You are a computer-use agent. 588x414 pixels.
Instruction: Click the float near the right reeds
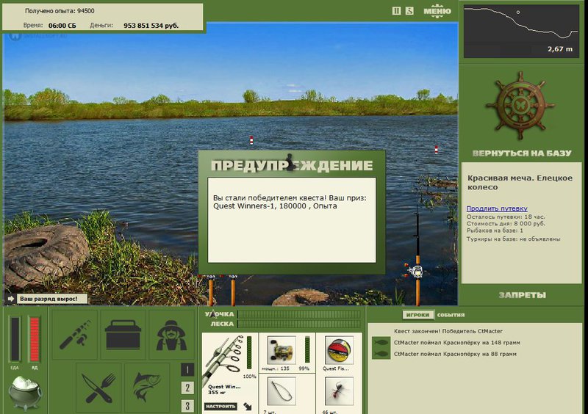[x=436, y=150]
